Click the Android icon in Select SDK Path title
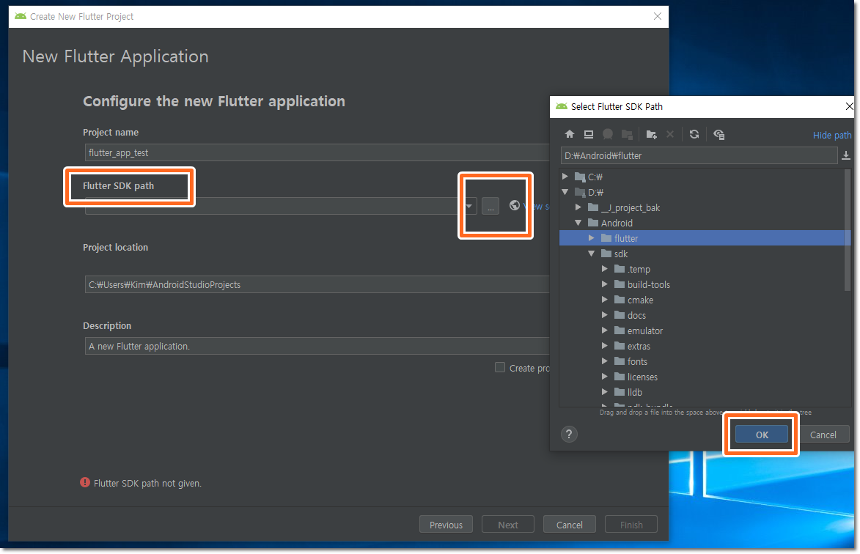The height and width of the screenshot is (554, 860). tap(562, 106)
